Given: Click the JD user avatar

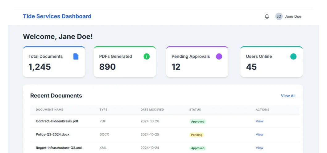Looking at the screenshot, I should pos(279,16).
